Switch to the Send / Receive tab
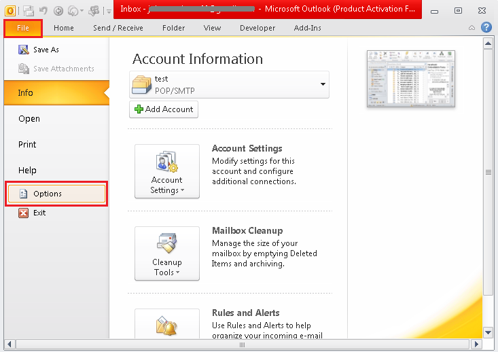This screenshot has width=498, height=352. pos(118,28)
